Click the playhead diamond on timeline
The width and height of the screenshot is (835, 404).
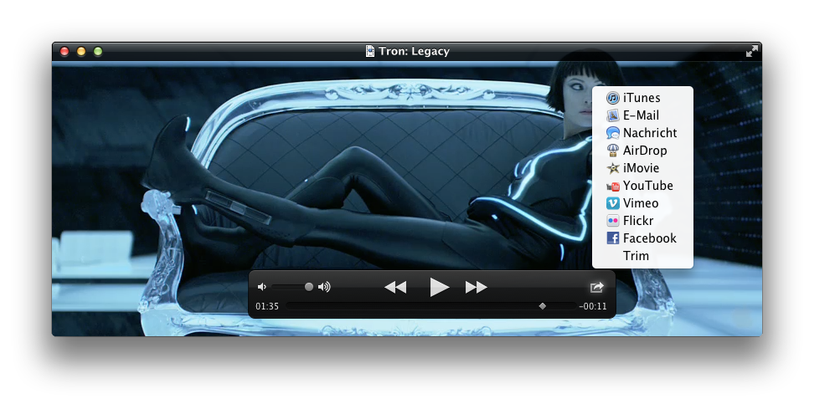pos(542,306)
